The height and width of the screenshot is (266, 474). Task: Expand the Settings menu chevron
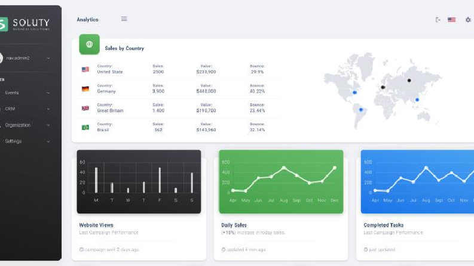pos(48,141)
